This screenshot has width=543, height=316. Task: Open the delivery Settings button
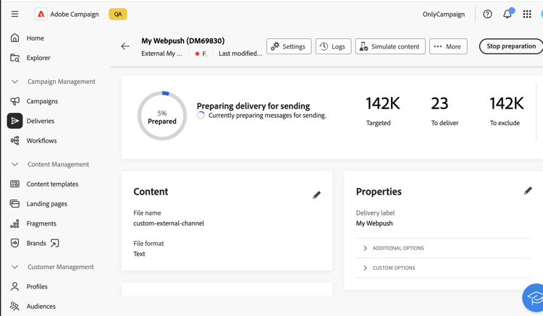coord(289,46)
